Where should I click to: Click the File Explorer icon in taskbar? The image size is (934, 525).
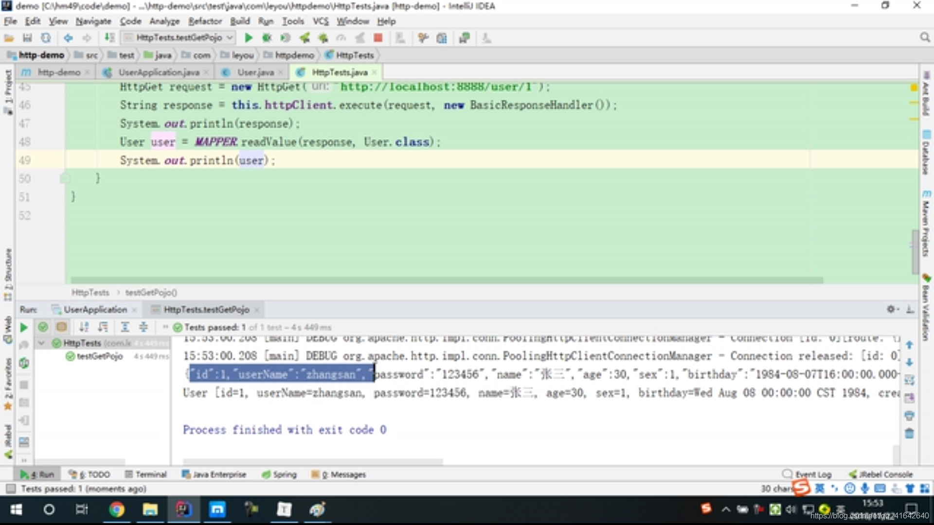(x=150, y=509)
